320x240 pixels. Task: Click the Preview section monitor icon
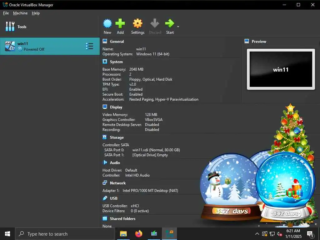(247, 41)
